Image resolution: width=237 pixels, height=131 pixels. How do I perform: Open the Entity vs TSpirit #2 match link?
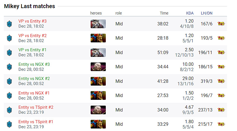pyautogui.click(x=36, y=107)
